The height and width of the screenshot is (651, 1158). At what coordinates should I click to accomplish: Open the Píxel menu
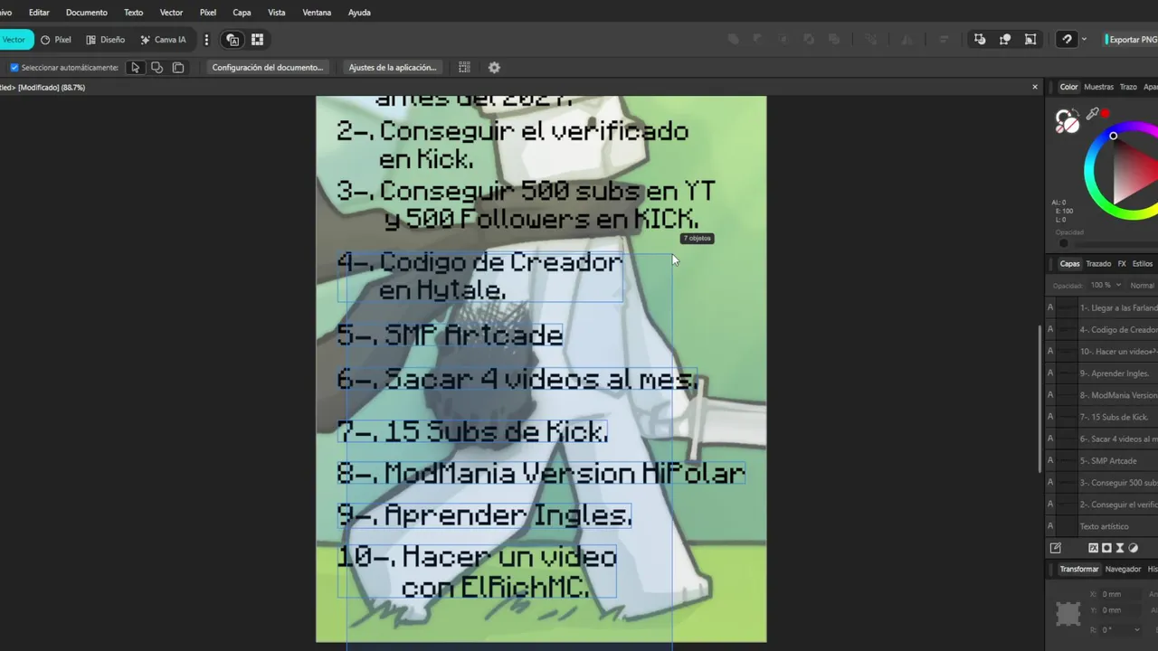[208, 13]
